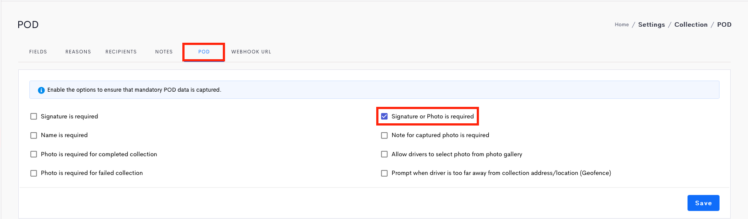Click the POD breadcrumb item
This screenshot has width=748, height=219.
click(724, 25)
